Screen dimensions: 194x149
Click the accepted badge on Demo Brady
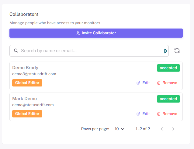click(168, 68)
